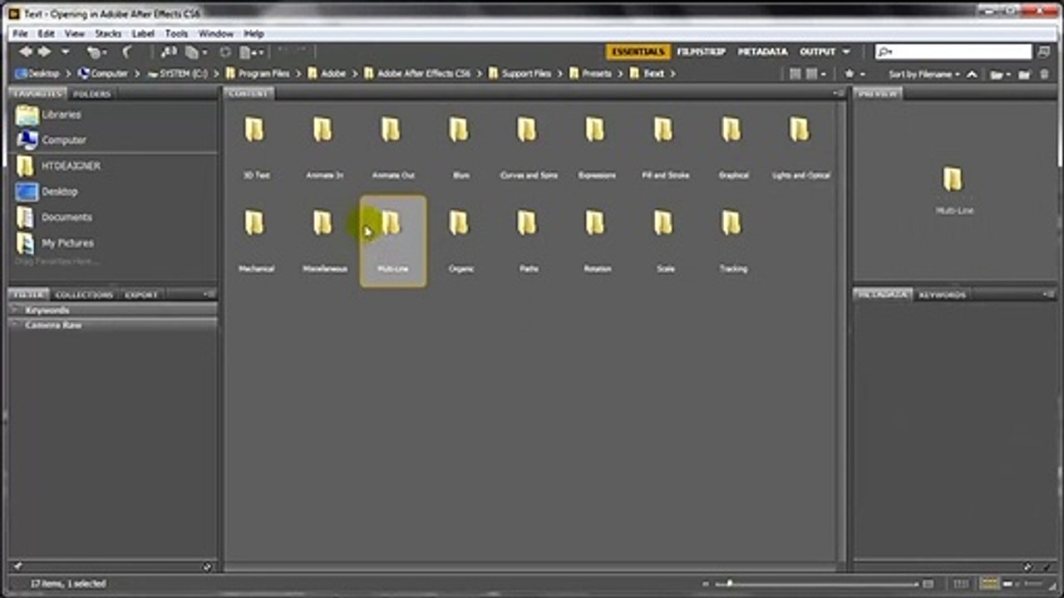1064x598 pixels.
Task: Open the Help menu
Action: [x=254, y=34]
